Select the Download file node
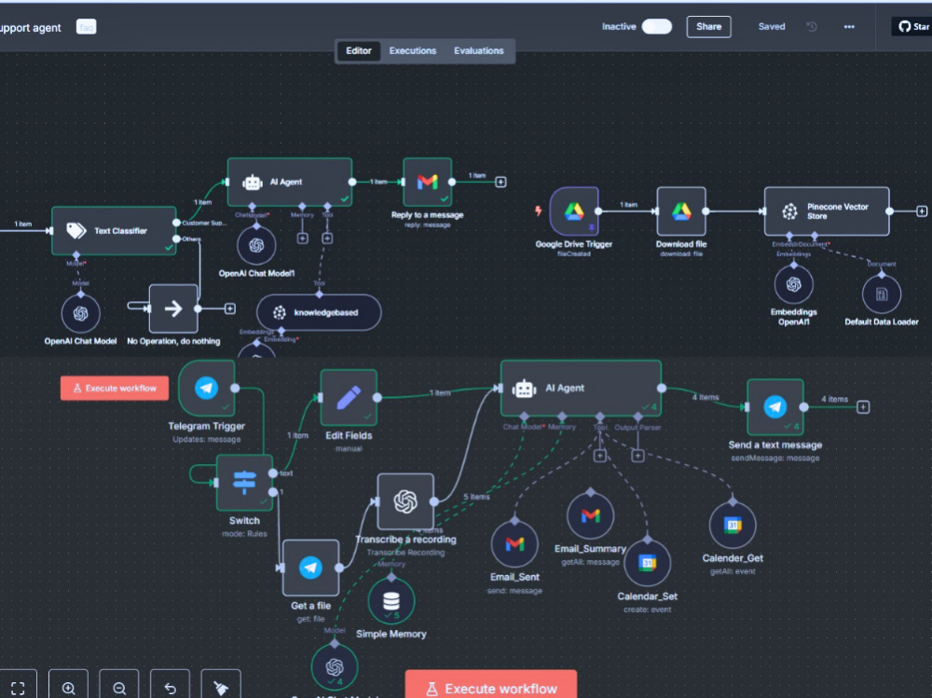The height and width of the screenshot is (698, 932). tap(681, 211)
